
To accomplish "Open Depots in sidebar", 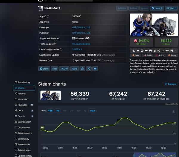I will [24, 116].
